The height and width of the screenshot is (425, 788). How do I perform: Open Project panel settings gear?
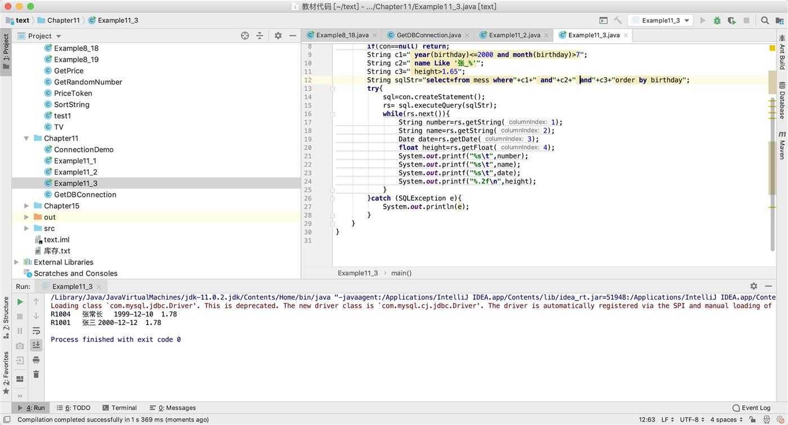(x=278, y=35)
